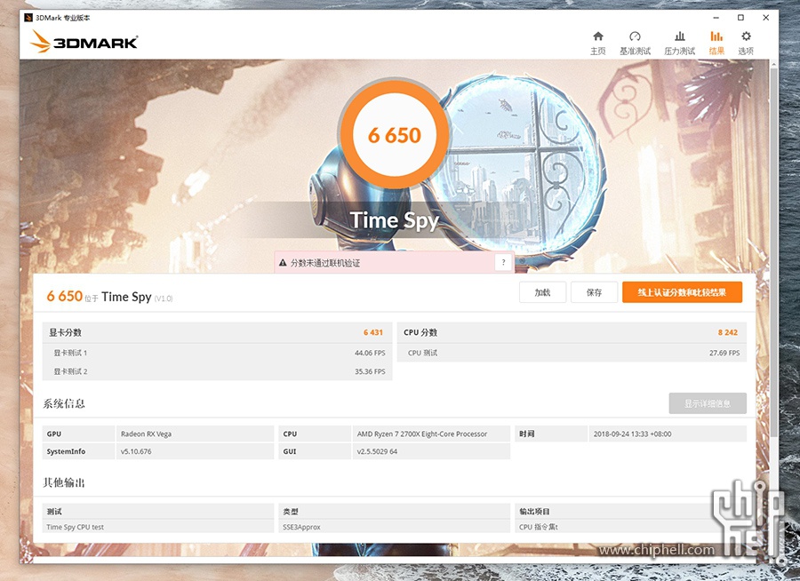The height and width of the screenshot is (581, 800).
Task: Click the 6 650 score circle
Action: 395,135
